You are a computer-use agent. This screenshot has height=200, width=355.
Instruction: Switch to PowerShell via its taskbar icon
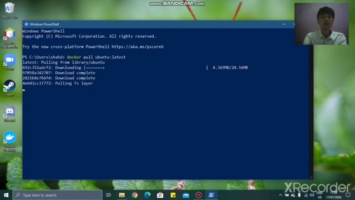[211, 195]
